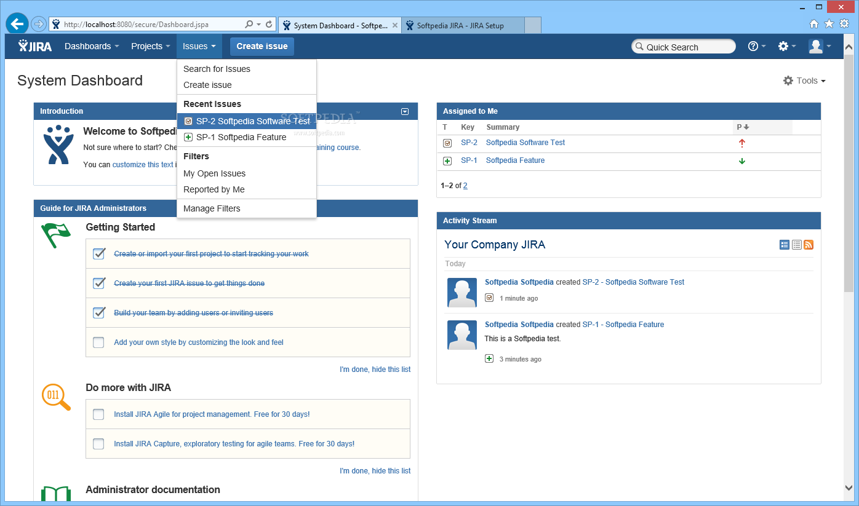Click 'SP-2 - Softpedia Software Test' activity link
This screenshot has width=859, height=506.
tap(633, 282)
